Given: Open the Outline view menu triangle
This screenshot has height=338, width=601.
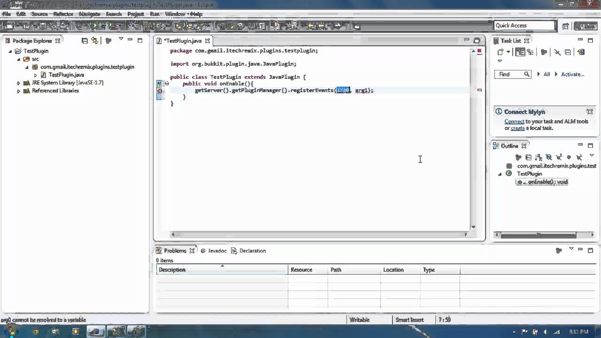Looking at the screenshot, I should (592, 155).
